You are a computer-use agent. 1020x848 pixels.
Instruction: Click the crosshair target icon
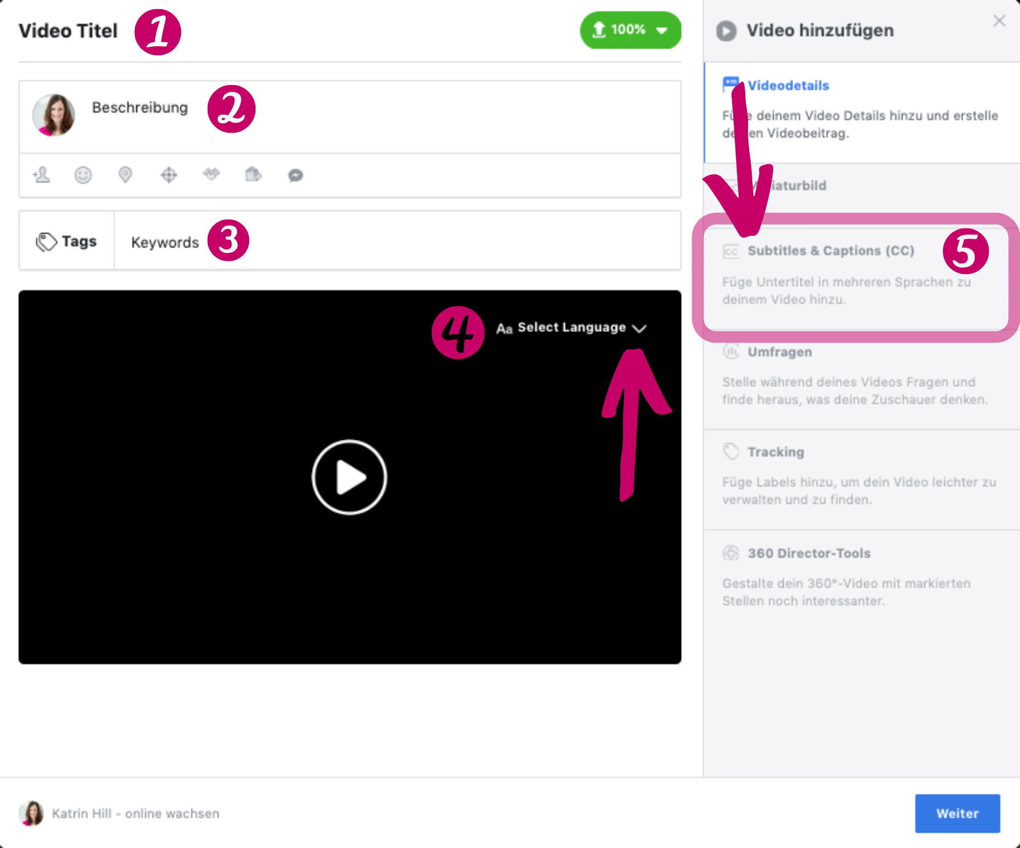[x=169, y=175]
